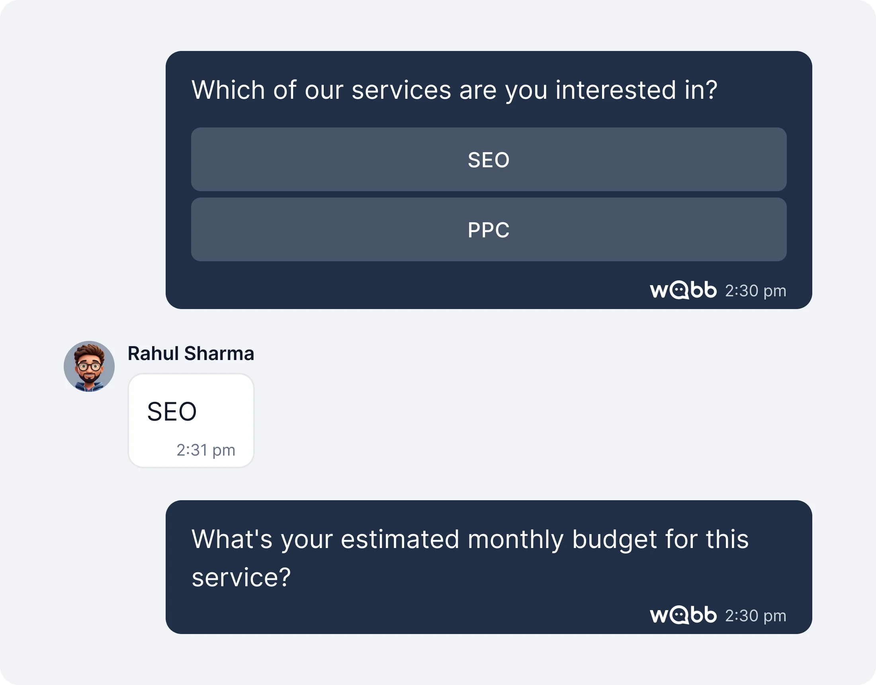Image resolution: width=876 pixels, height=685 pixels.
Task: Select the SEO text in Rahul's reply bubble
Action: click(172, 412)
